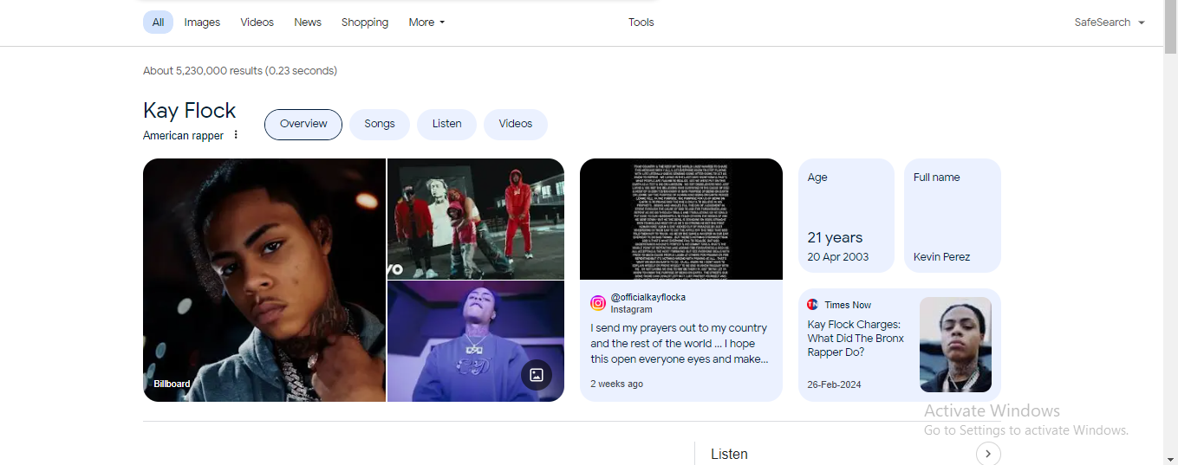
Task: Expand the More search filter dropdown
Action: click(x=426, y=23)
